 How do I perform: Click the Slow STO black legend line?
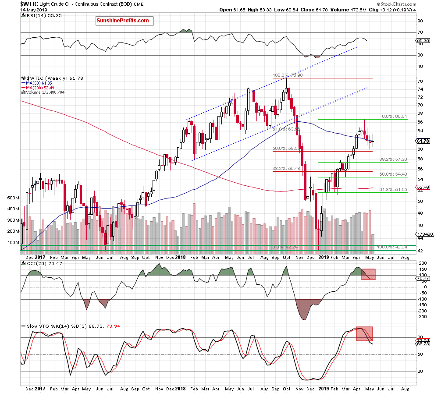pyautogui.click(x=24, y=326)
